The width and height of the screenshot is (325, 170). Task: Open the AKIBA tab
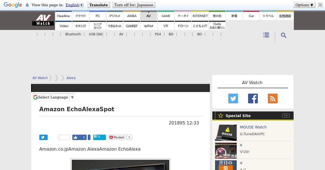click(132, 16)
